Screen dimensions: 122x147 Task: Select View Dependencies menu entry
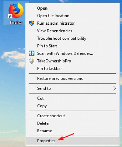click(73, 31)
